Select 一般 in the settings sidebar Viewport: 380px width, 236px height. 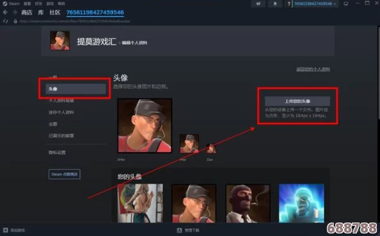53,77
